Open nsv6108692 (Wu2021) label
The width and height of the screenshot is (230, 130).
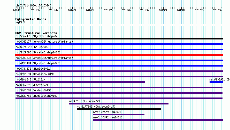tap(108, 117)
